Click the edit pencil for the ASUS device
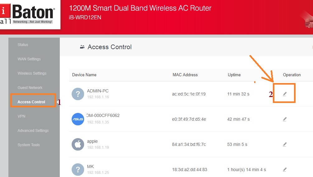Image resolution: width=313 pixels, height=177 pixels. (x=285, y=119)
